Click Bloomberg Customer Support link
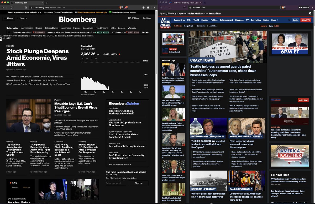Screen dimensions: 315x204 click(124, 12)
